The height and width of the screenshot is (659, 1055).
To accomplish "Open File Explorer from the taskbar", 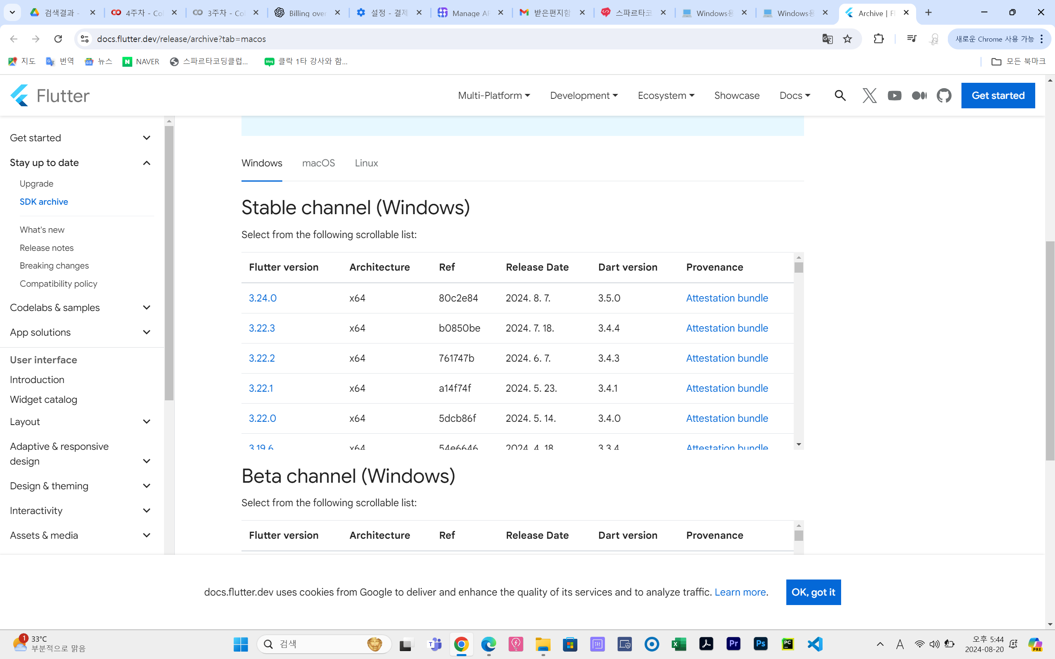I will click(x=543, y=644).
